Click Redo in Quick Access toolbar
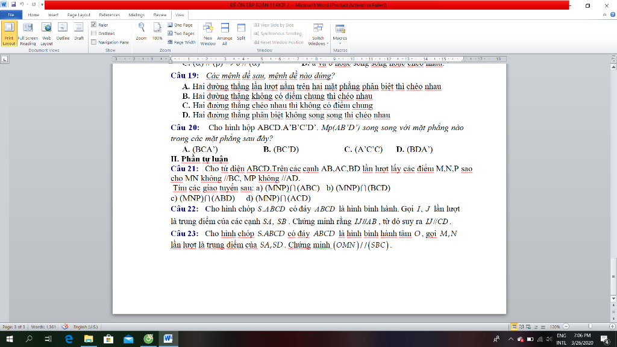Image resolution: width=617 pixels, height=347 pixels. 34,5
